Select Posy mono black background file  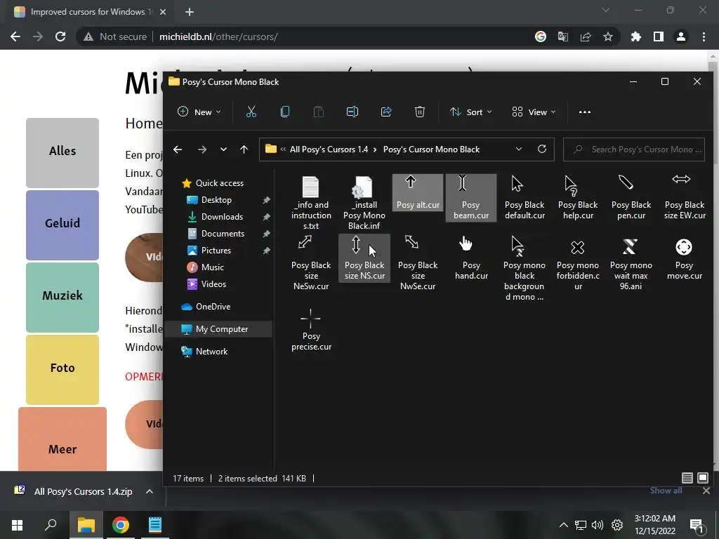pos(524,268)
